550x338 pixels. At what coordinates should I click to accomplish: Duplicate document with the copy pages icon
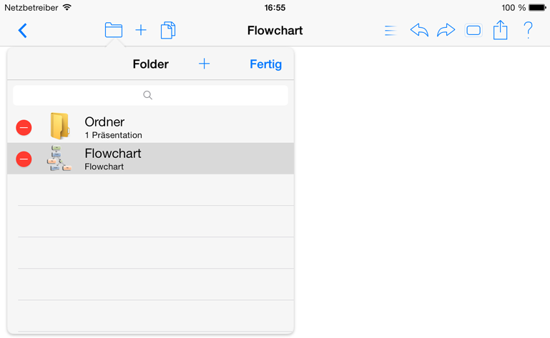tap(168, 30)
